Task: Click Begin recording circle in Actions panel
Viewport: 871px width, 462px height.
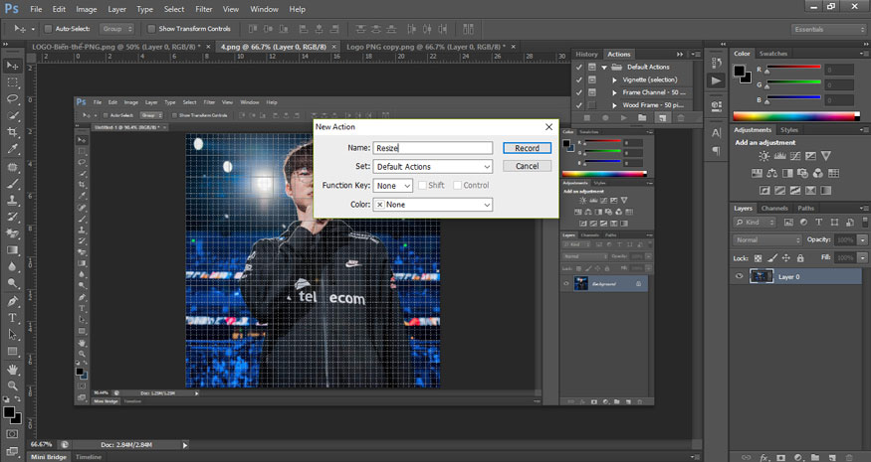Action: pos(605,118)
